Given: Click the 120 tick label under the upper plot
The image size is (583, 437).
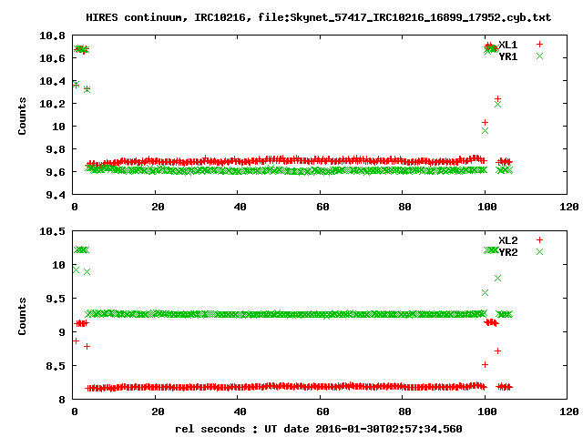Looking at the screenshot, I should click(568, 207).
